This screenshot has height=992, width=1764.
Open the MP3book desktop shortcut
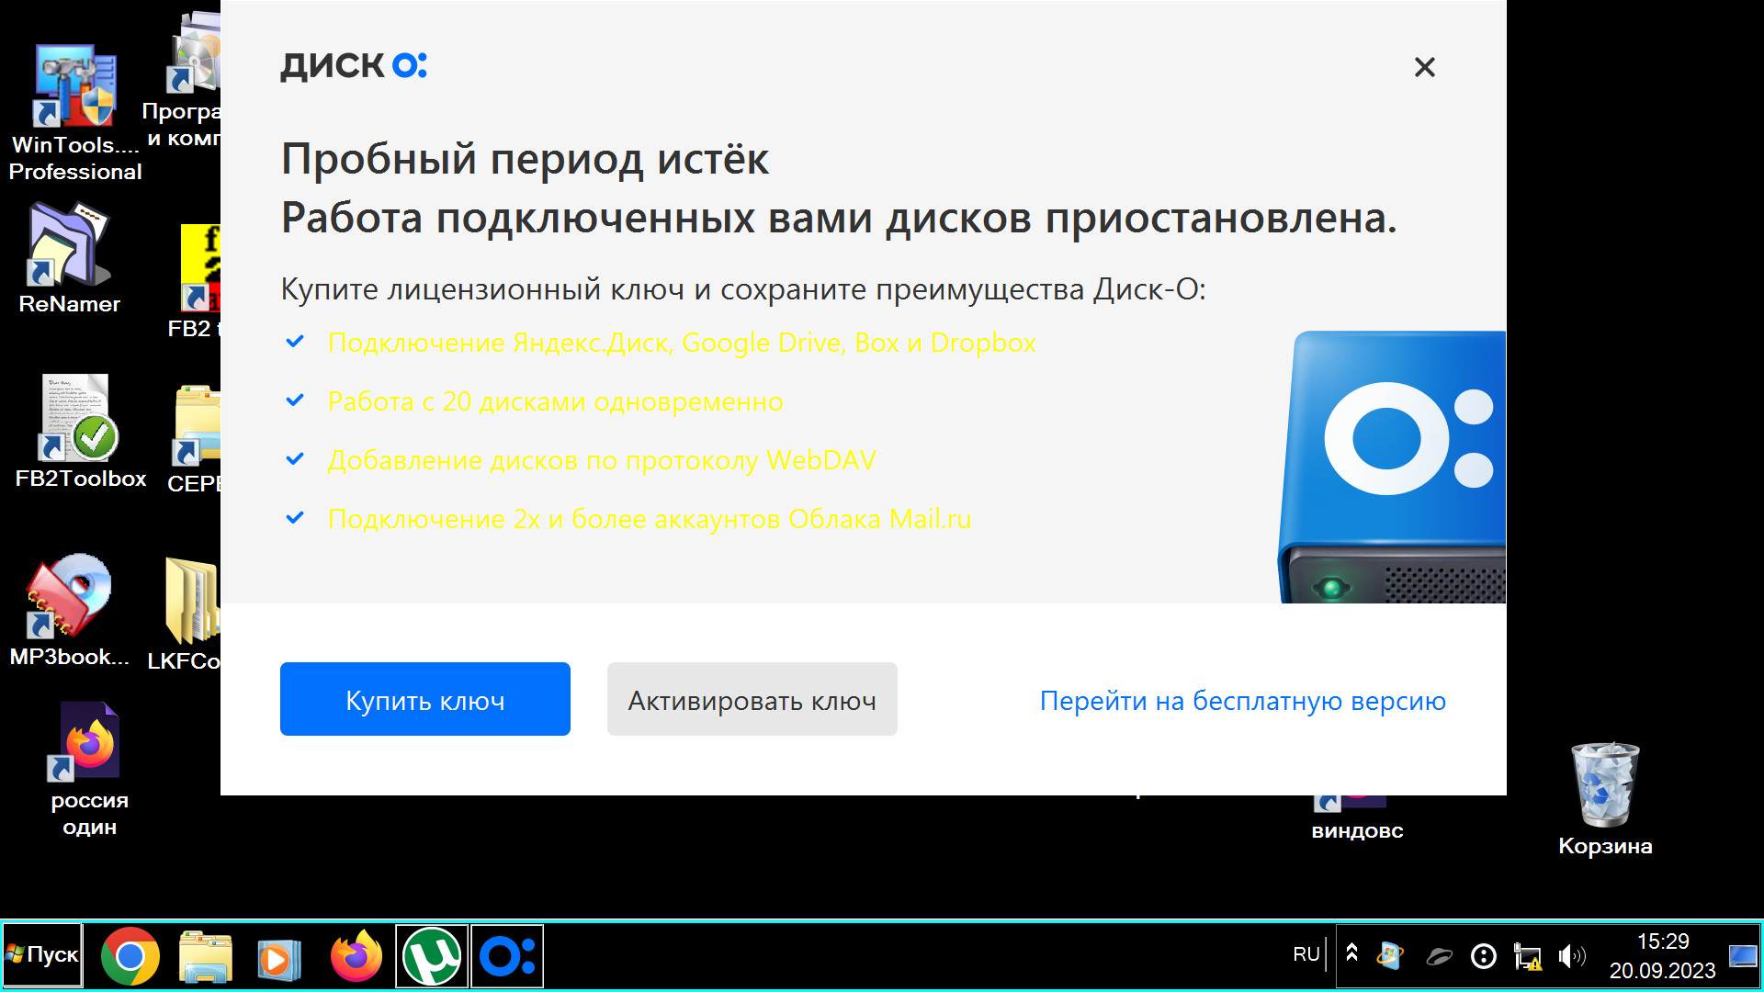(x=70, y=611)
